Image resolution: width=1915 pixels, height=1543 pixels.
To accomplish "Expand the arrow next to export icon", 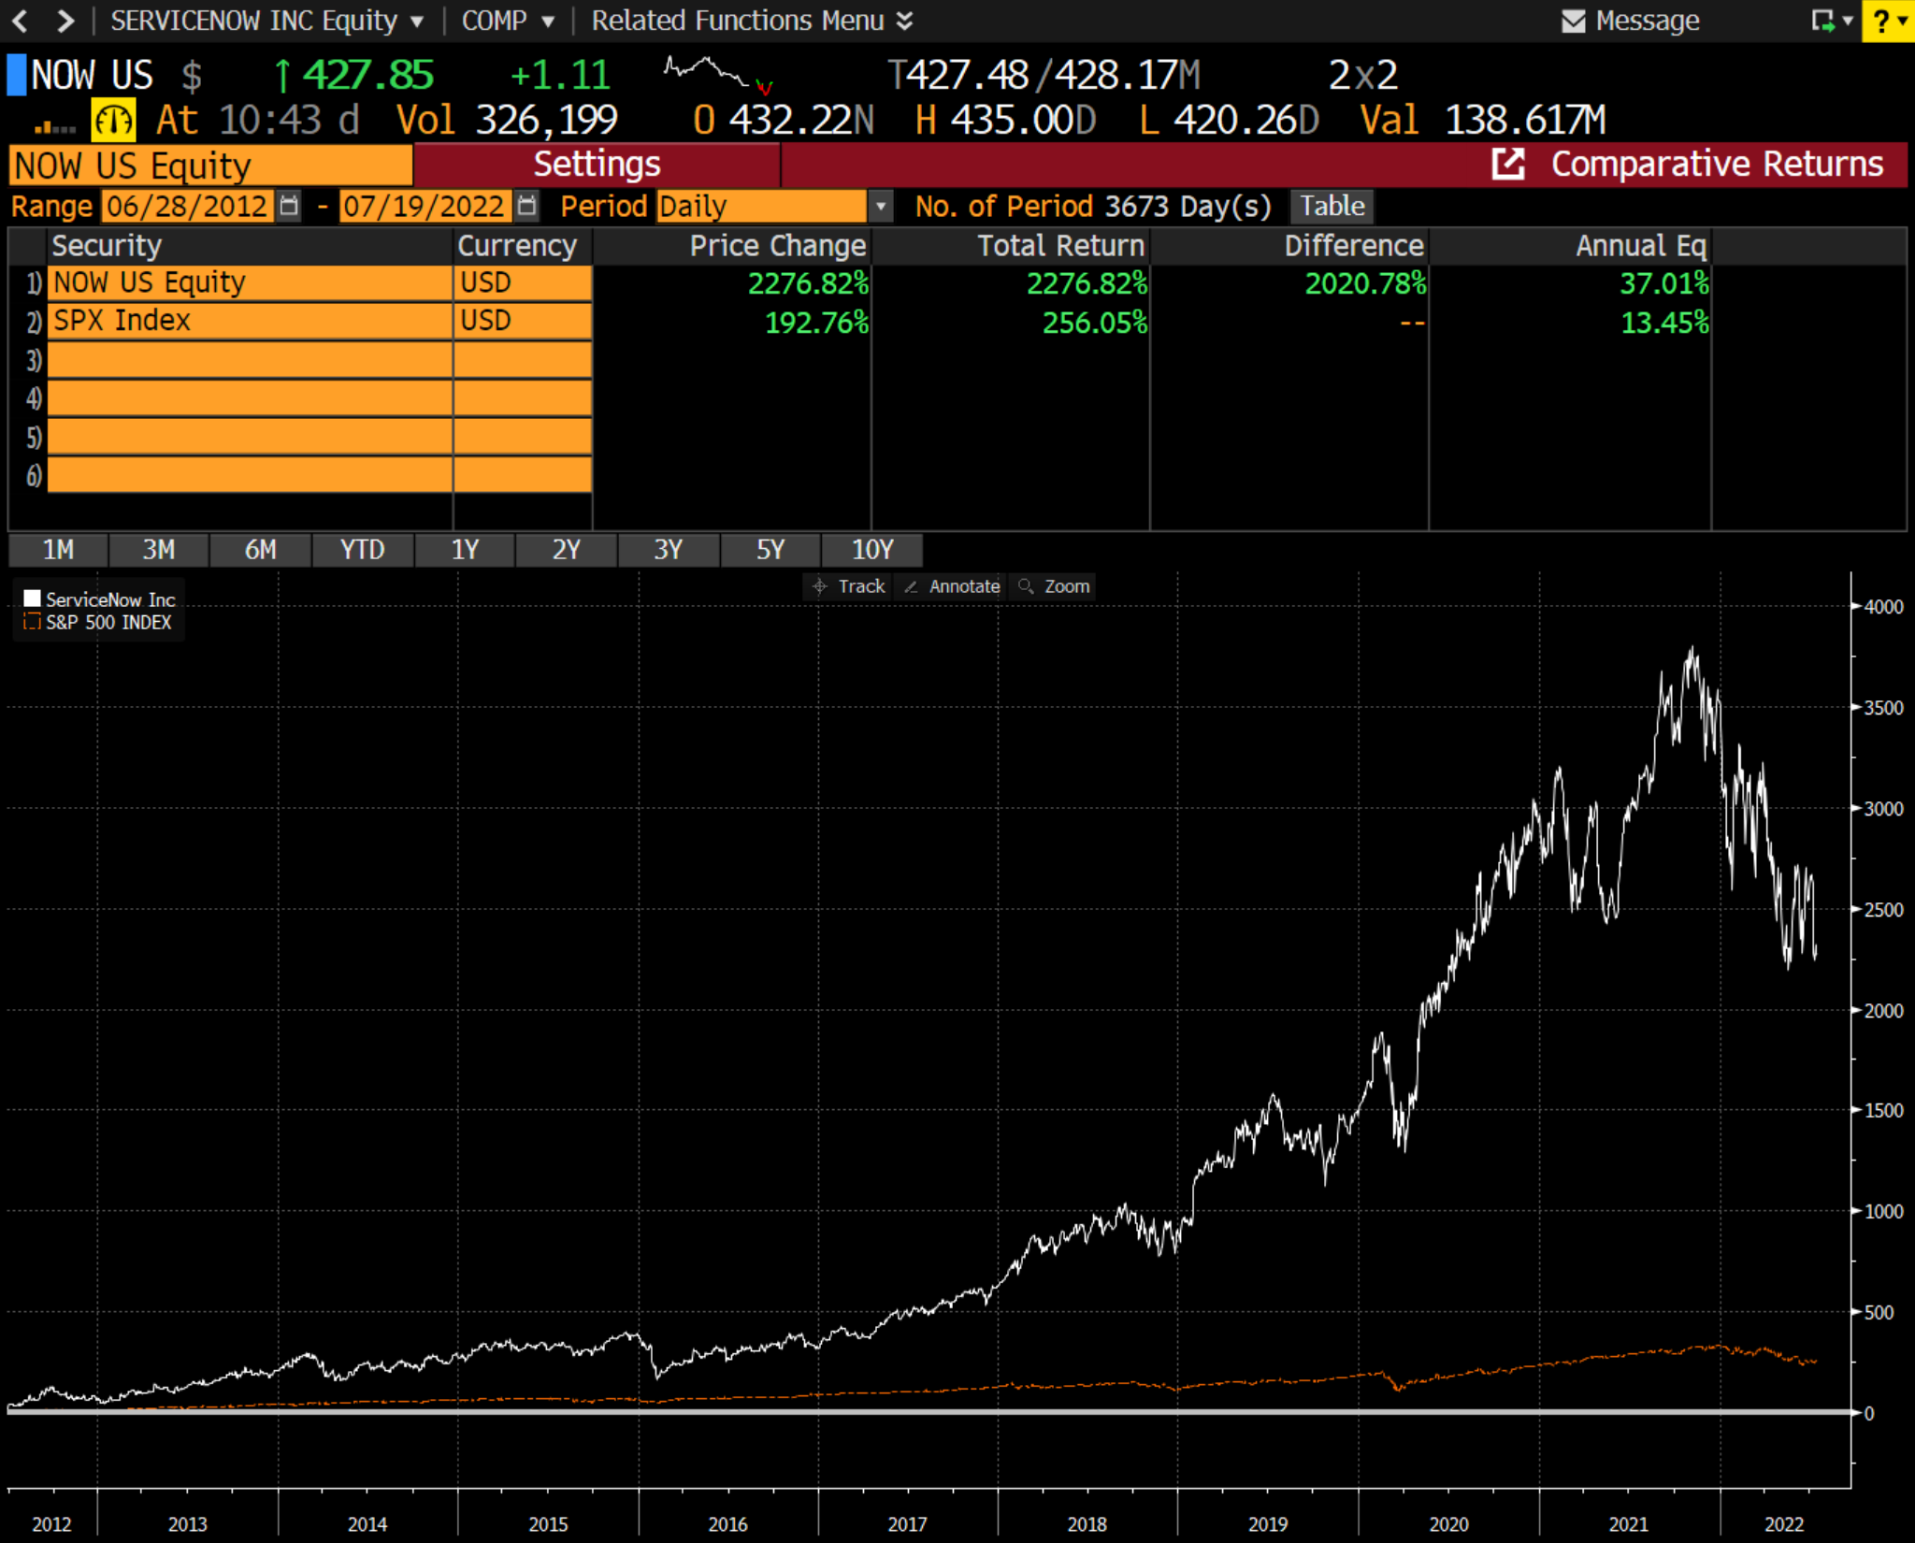I will (x=1848, y=21).
